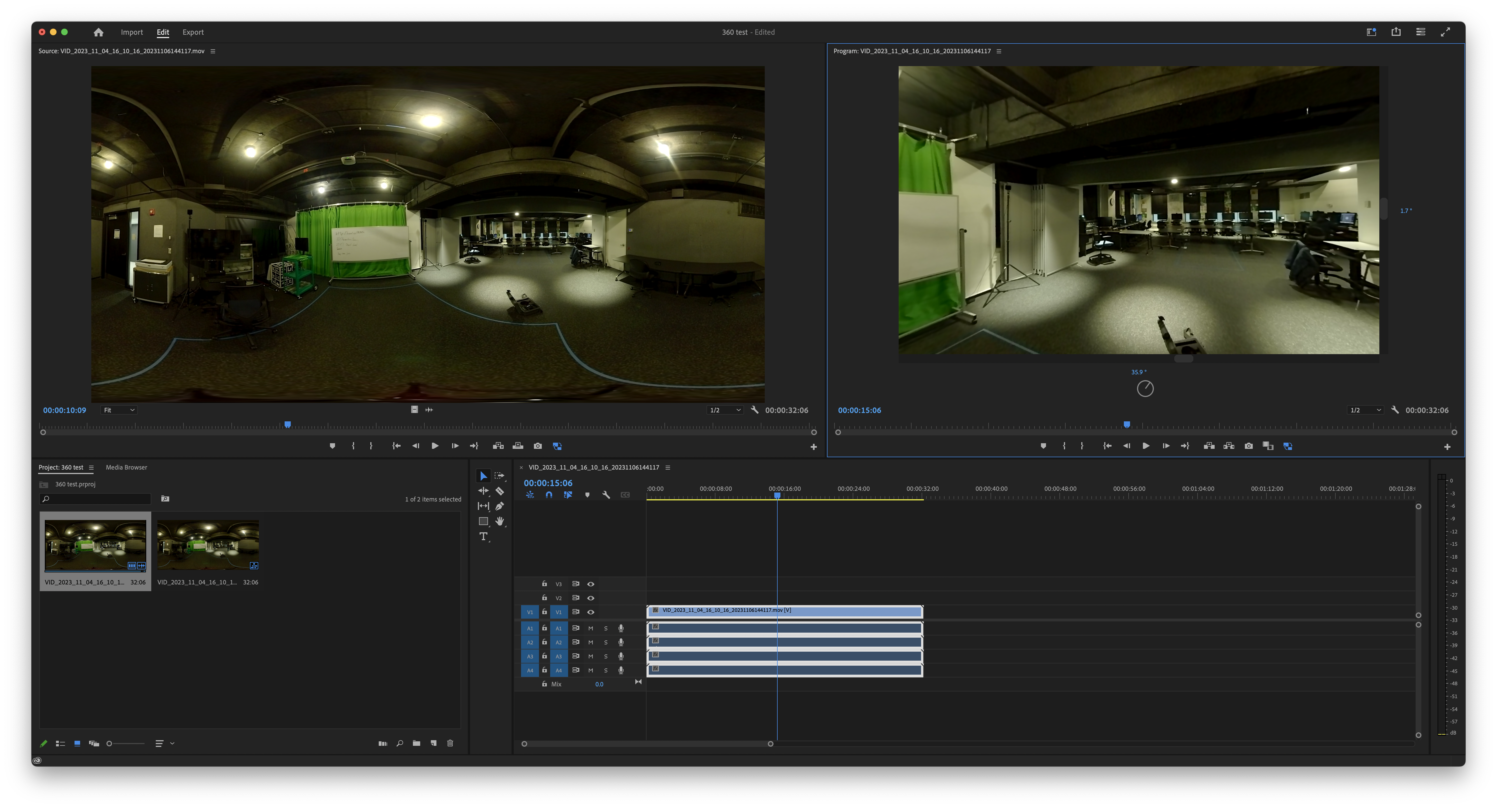This screenshot has width=1497, height=808.
Task: Open Program panel hamburger menu
Action: pos(999,51)
